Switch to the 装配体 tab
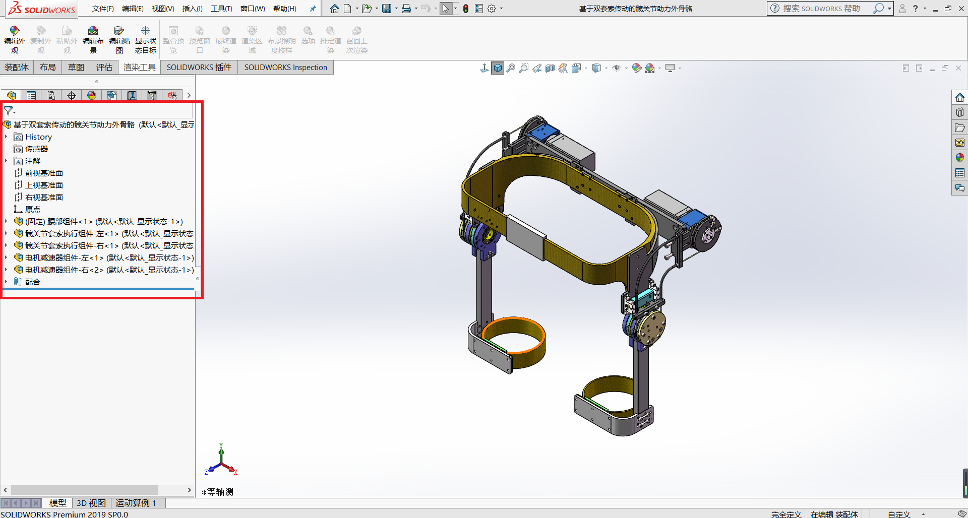 (17, 68)
